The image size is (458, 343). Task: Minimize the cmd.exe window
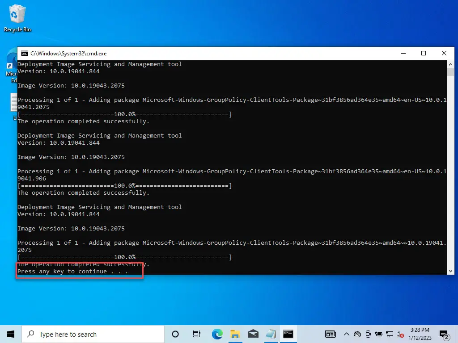(403, 54)
